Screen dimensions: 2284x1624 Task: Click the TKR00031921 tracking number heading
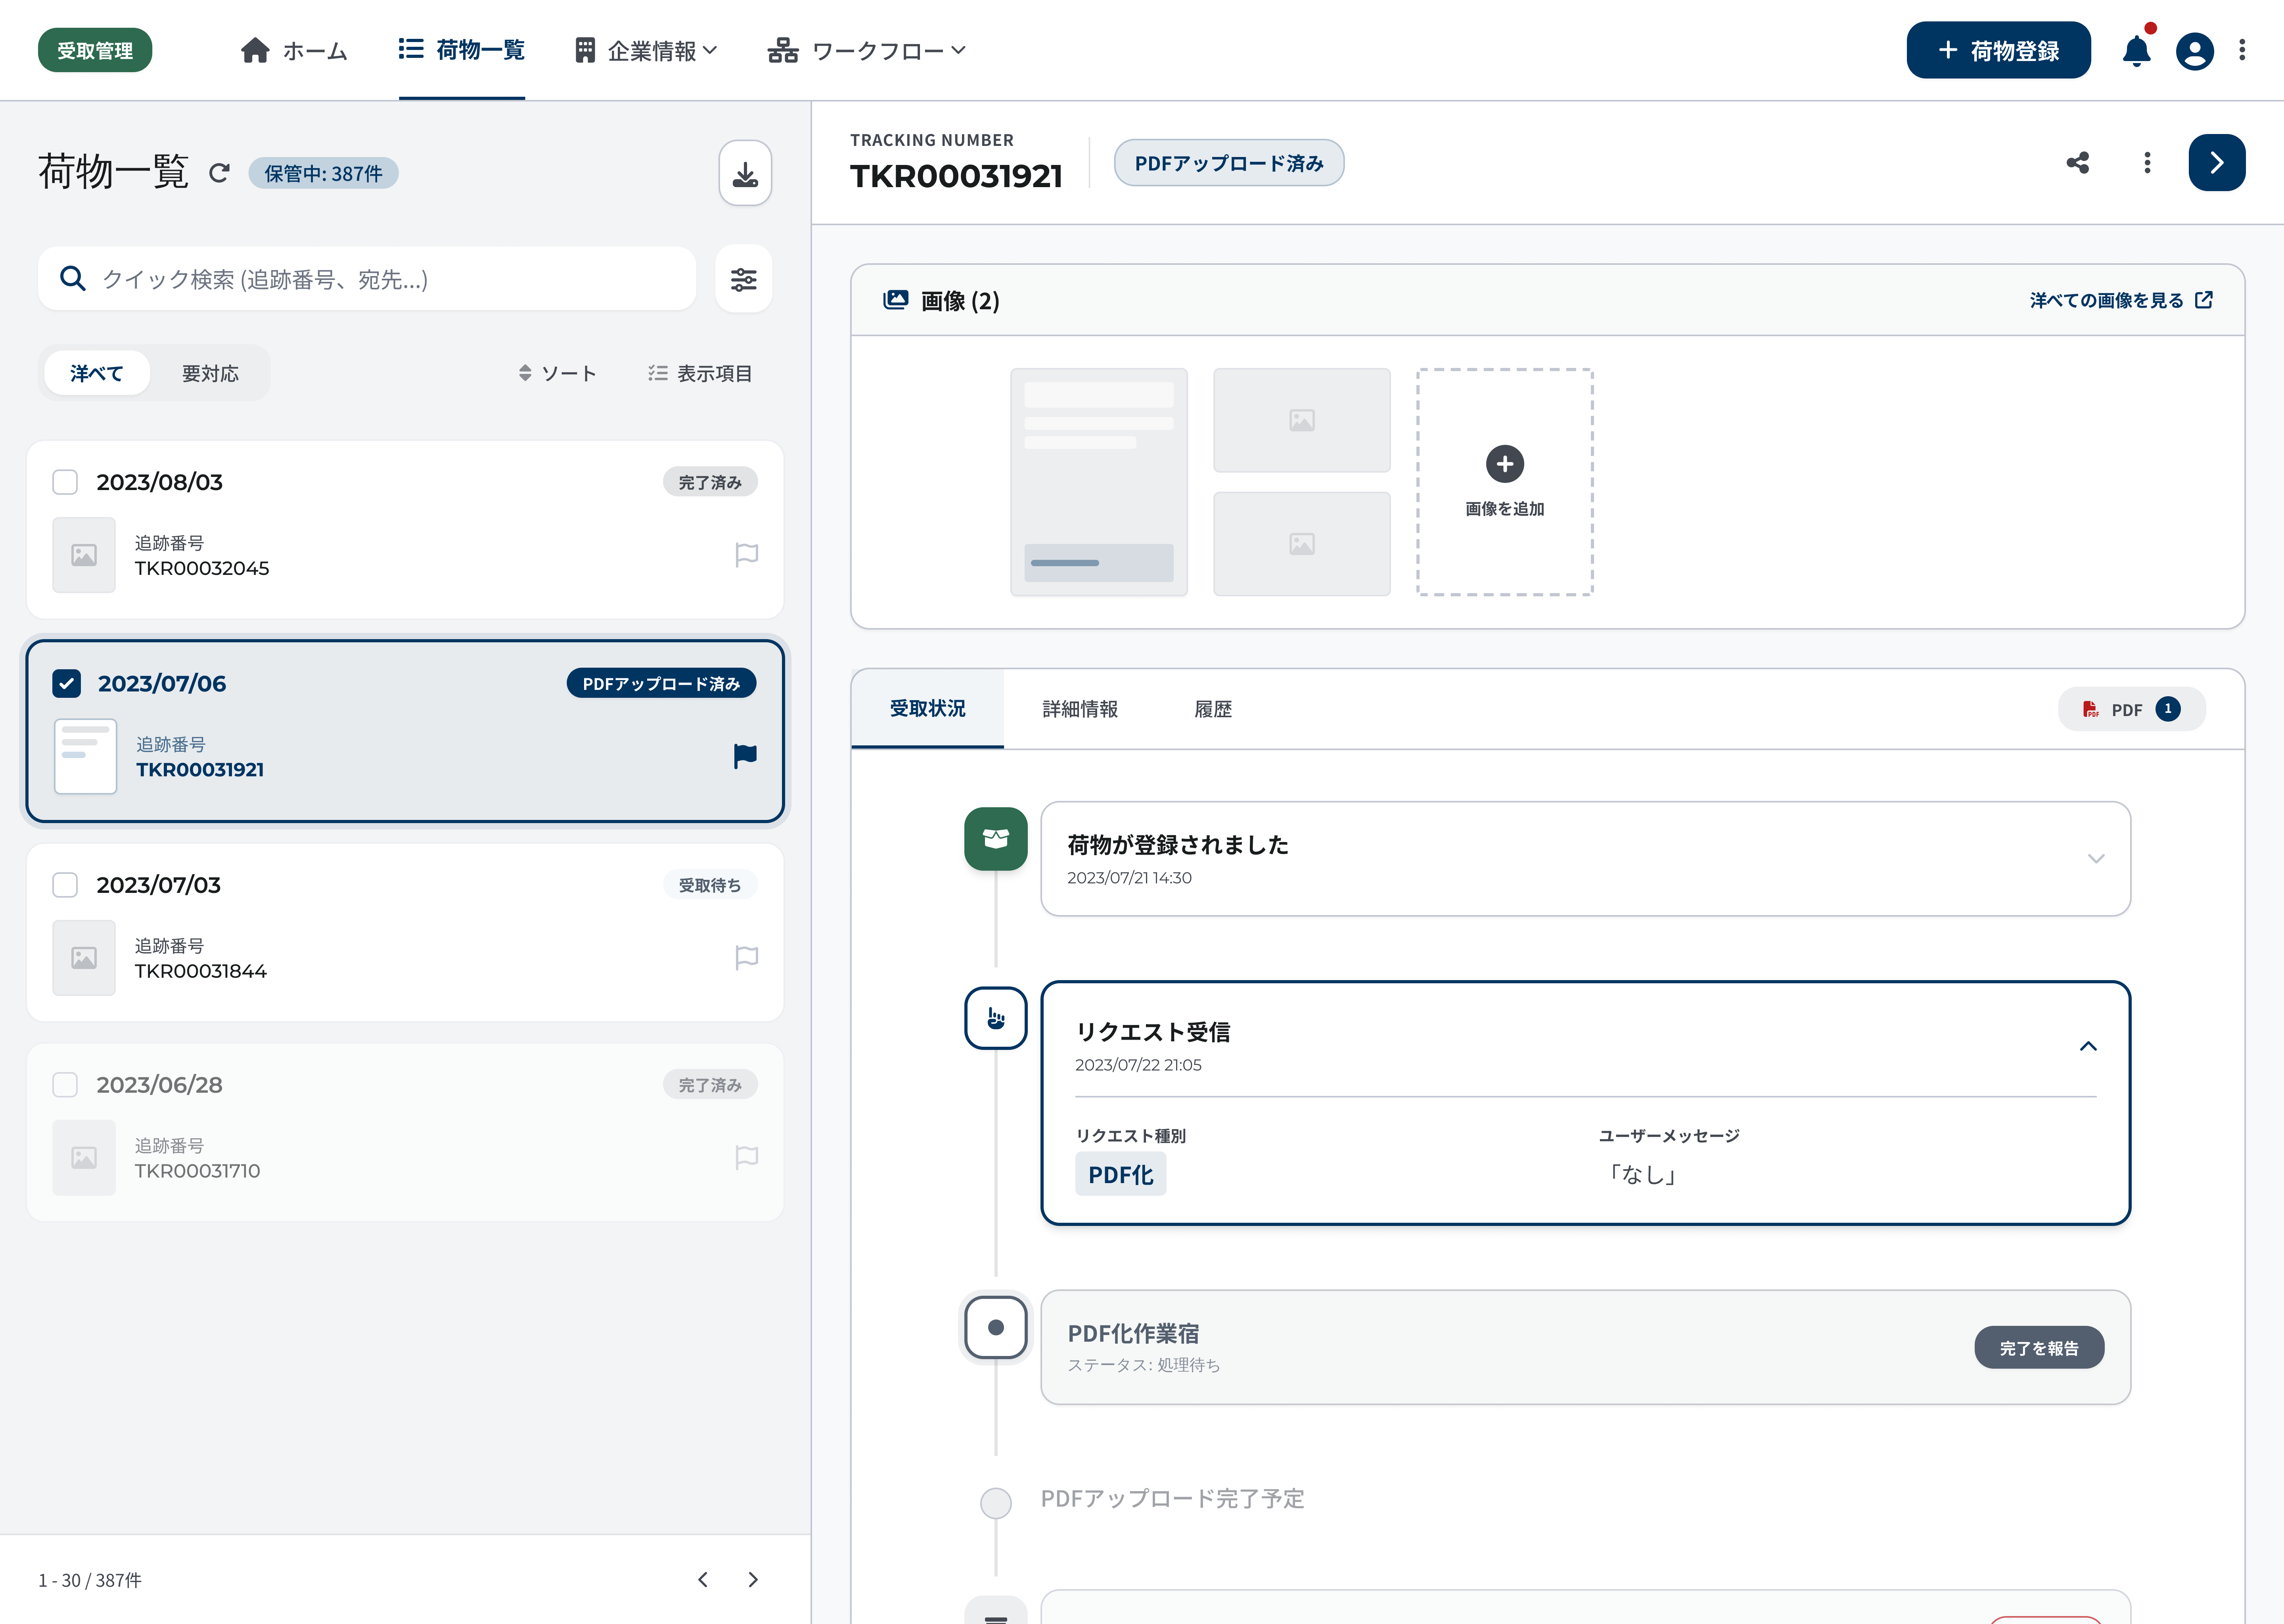[956, 176]
